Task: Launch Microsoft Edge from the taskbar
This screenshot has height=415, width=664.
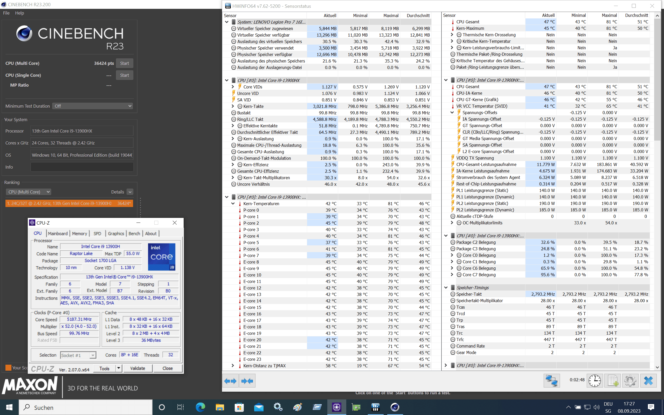Action: coord(200,407)
